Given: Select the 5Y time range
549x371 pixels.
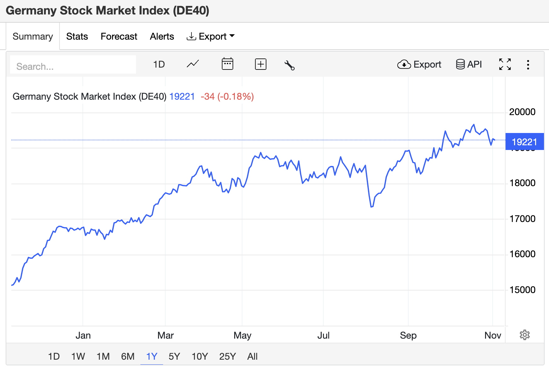Looking at the screenshot, I should point(174,356).
